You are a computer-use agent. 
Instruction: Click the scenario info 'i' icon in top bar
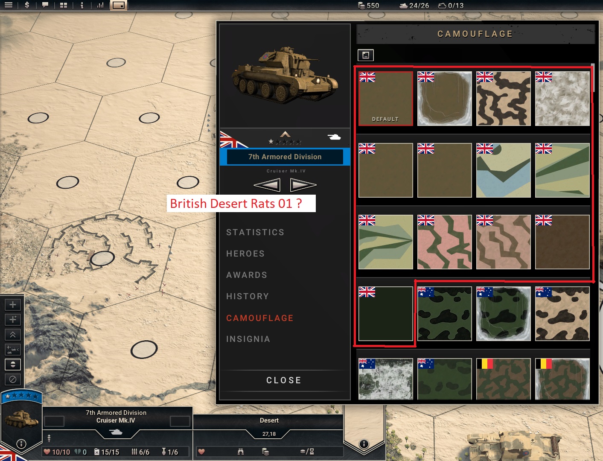click(82, 5)
